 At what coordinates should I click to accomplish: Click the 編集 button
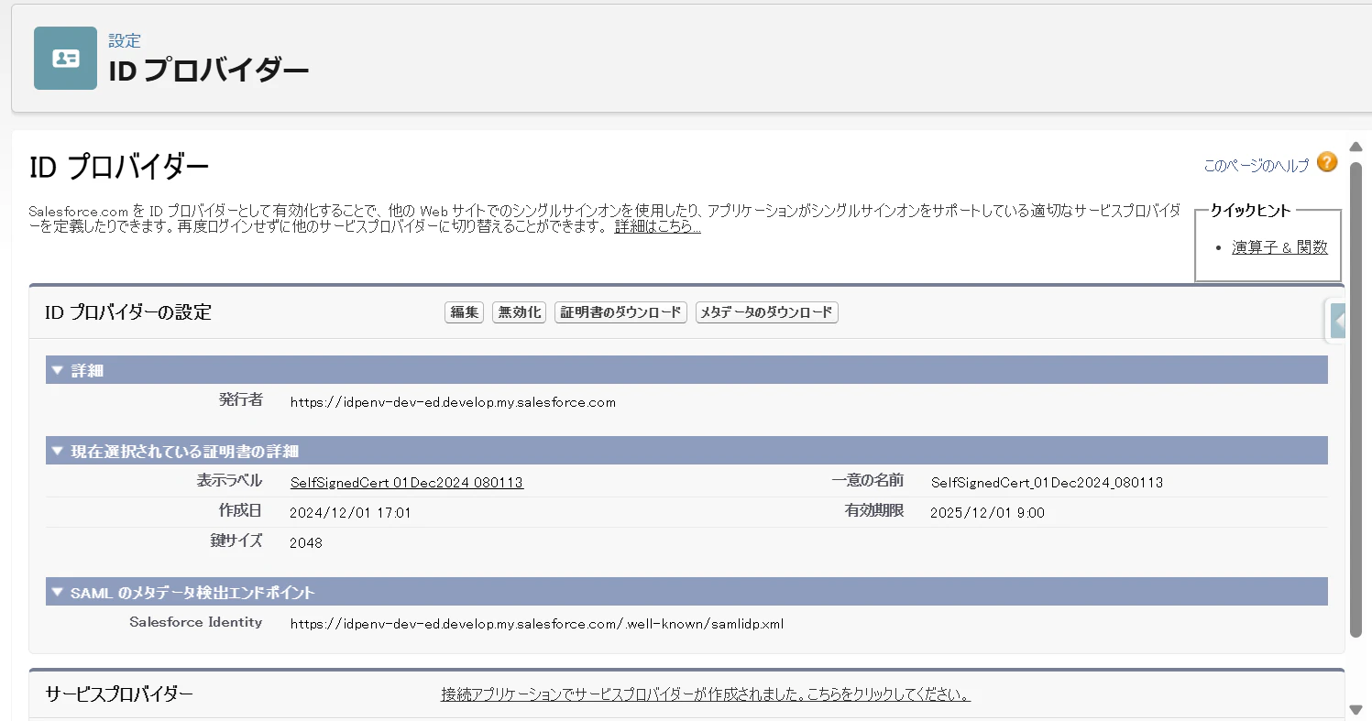(x=464, y=312)
